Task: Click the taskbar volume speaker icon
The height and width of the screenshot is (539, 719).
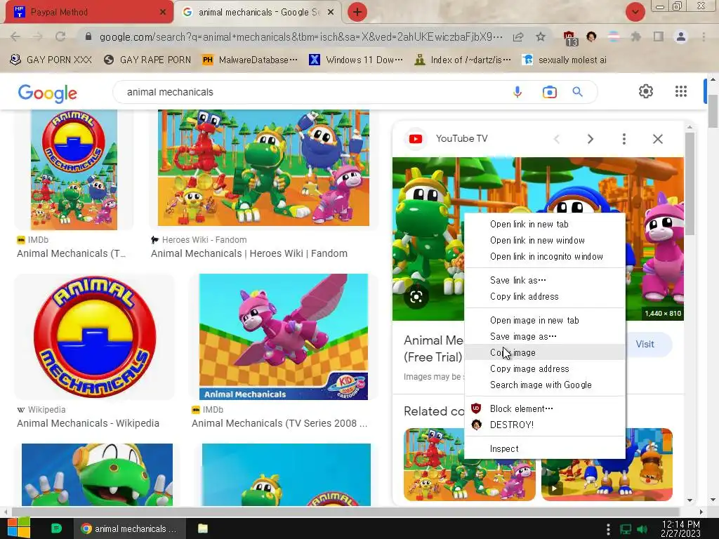Action: click(x=642, y=529)
